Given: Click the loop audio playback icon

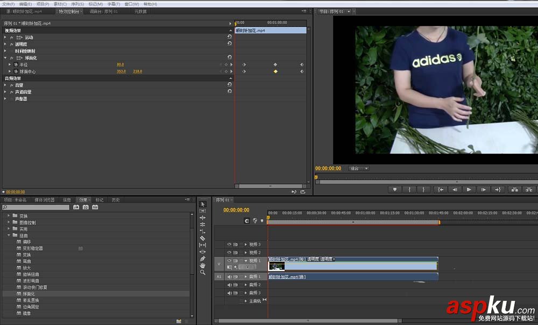Looking at the screenshot, I should 302,192.
